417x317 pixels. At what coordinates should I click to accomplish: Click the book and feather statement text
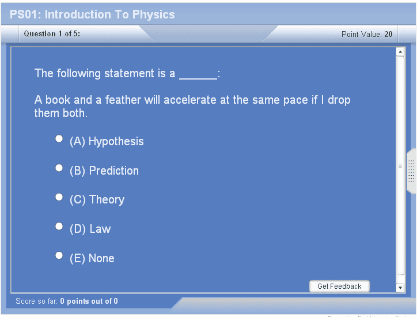click(x=192, y=107)
